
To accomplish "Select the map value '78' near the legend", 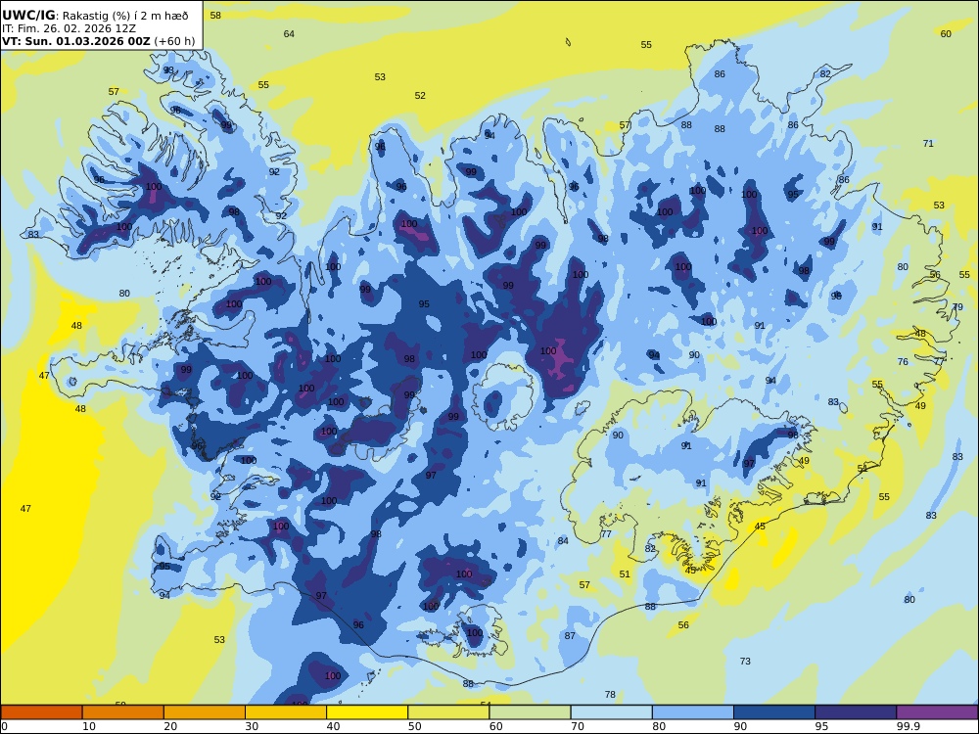I will point(610,694).
